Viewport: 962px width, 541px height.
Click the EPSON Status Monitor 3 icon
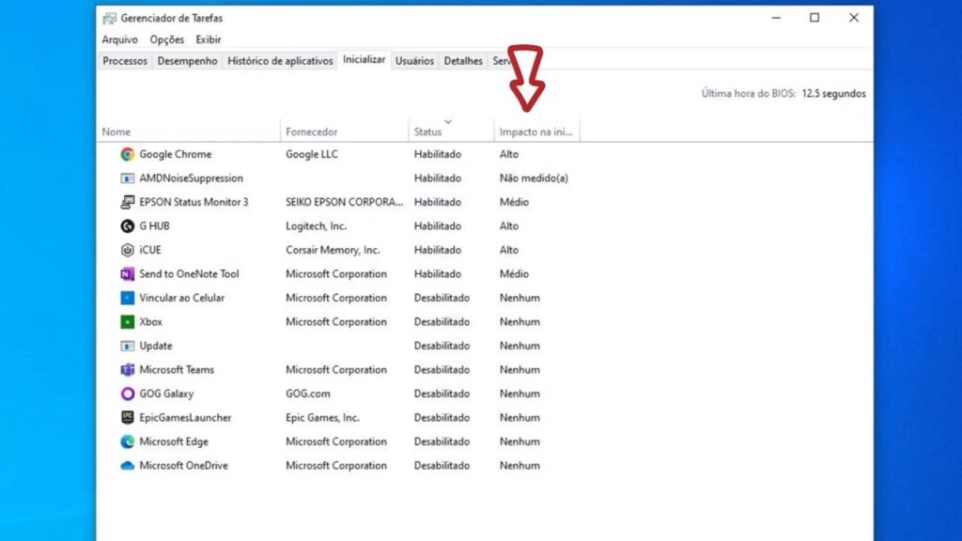coord(127,202)
